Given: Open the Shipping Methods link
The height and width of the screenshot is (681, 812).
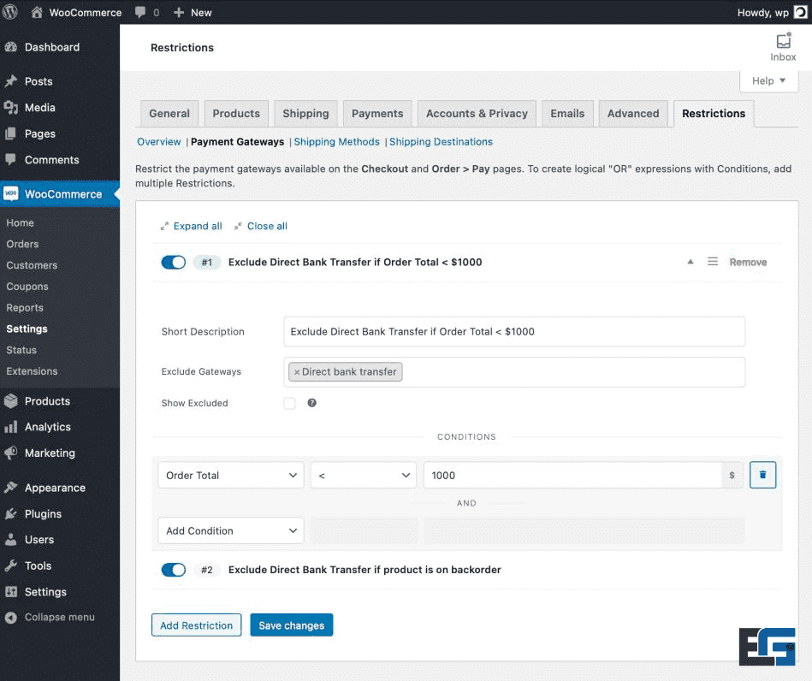Looking at the screenshot, I should pyautogui.click(x=336, y=141).
